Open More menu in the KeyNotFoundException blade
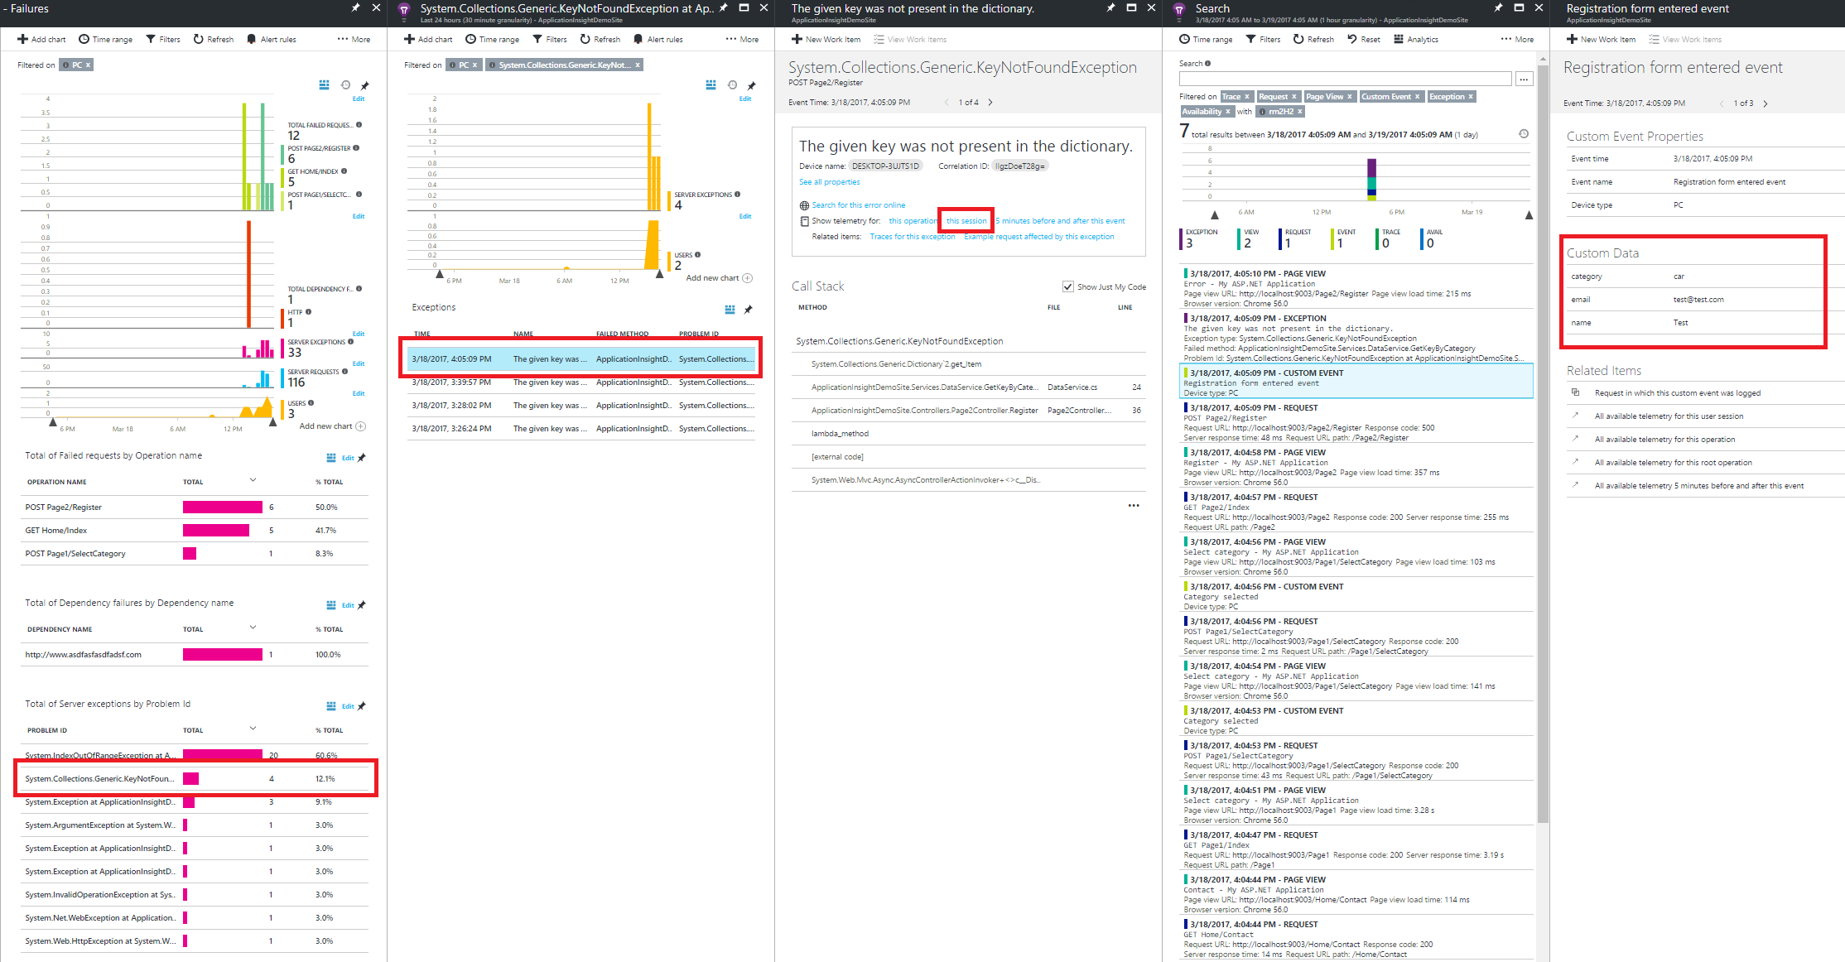The height and width of the screenshot is (962, 1845). tap(742, 39)
